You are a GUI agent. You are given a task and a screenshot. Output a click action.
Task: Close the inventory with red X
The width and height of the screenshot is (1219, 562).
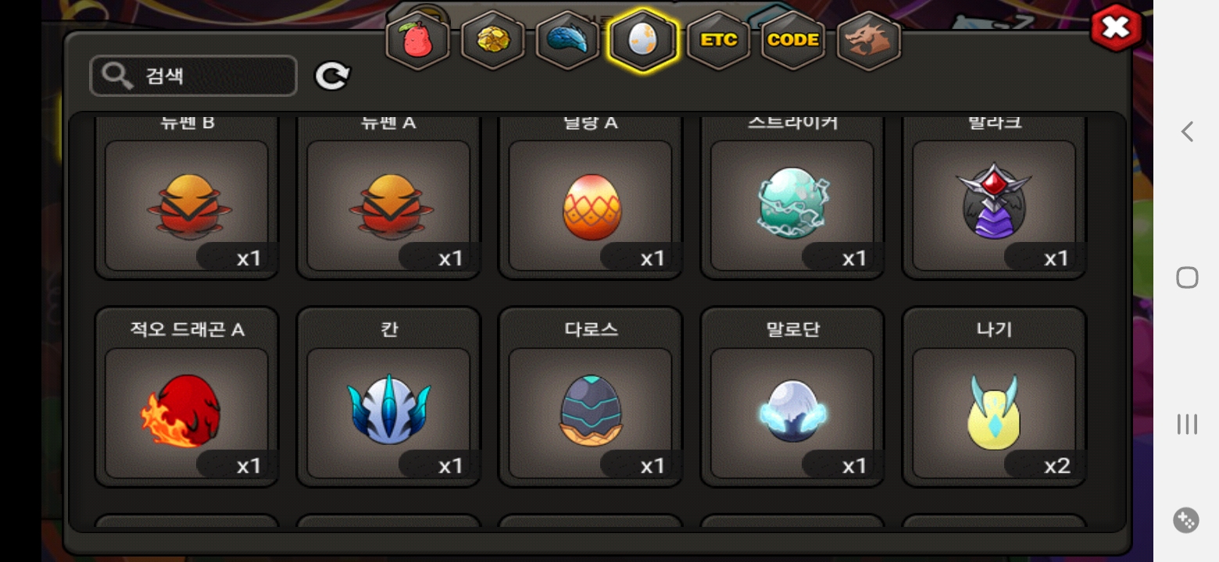(x=1116, y=29)
